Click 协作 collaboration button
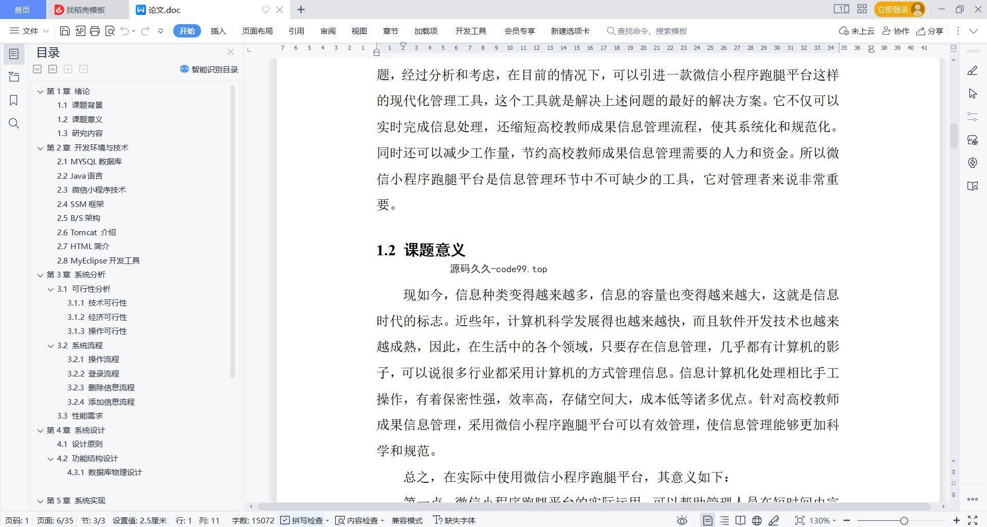 (x=895, y=31)
